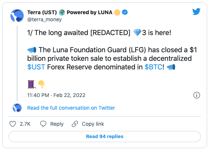This screenshot has height=150, width=209.
Task: Click the Copy link label
Action: tap(93, 124)
